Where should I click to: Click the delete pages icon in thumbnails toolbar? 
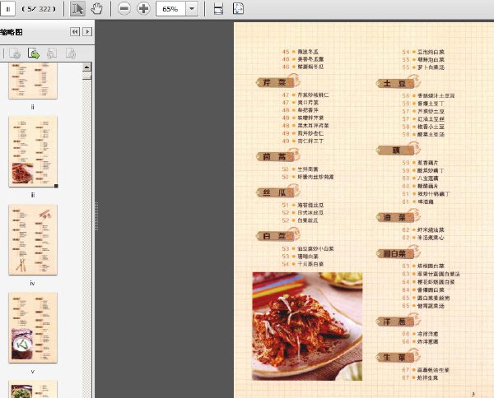15,53
